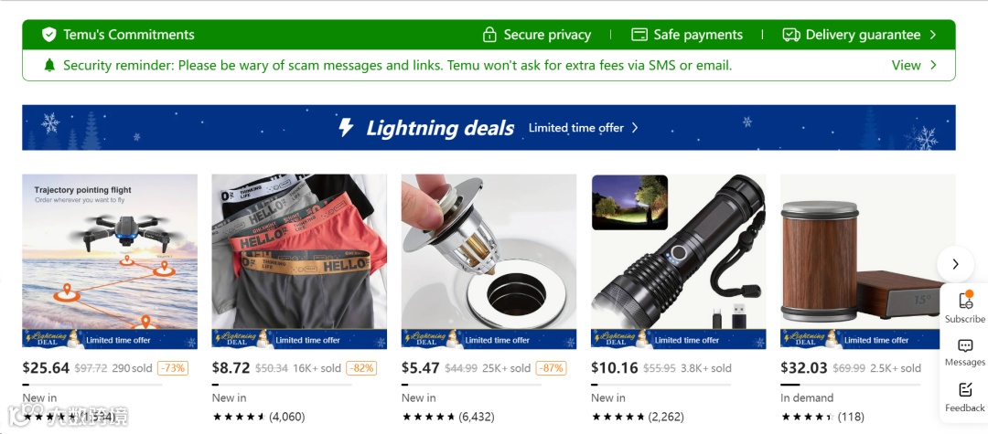988x434 pixels.
Task: Open the Messages chat icon
Action: coord(965,346)
